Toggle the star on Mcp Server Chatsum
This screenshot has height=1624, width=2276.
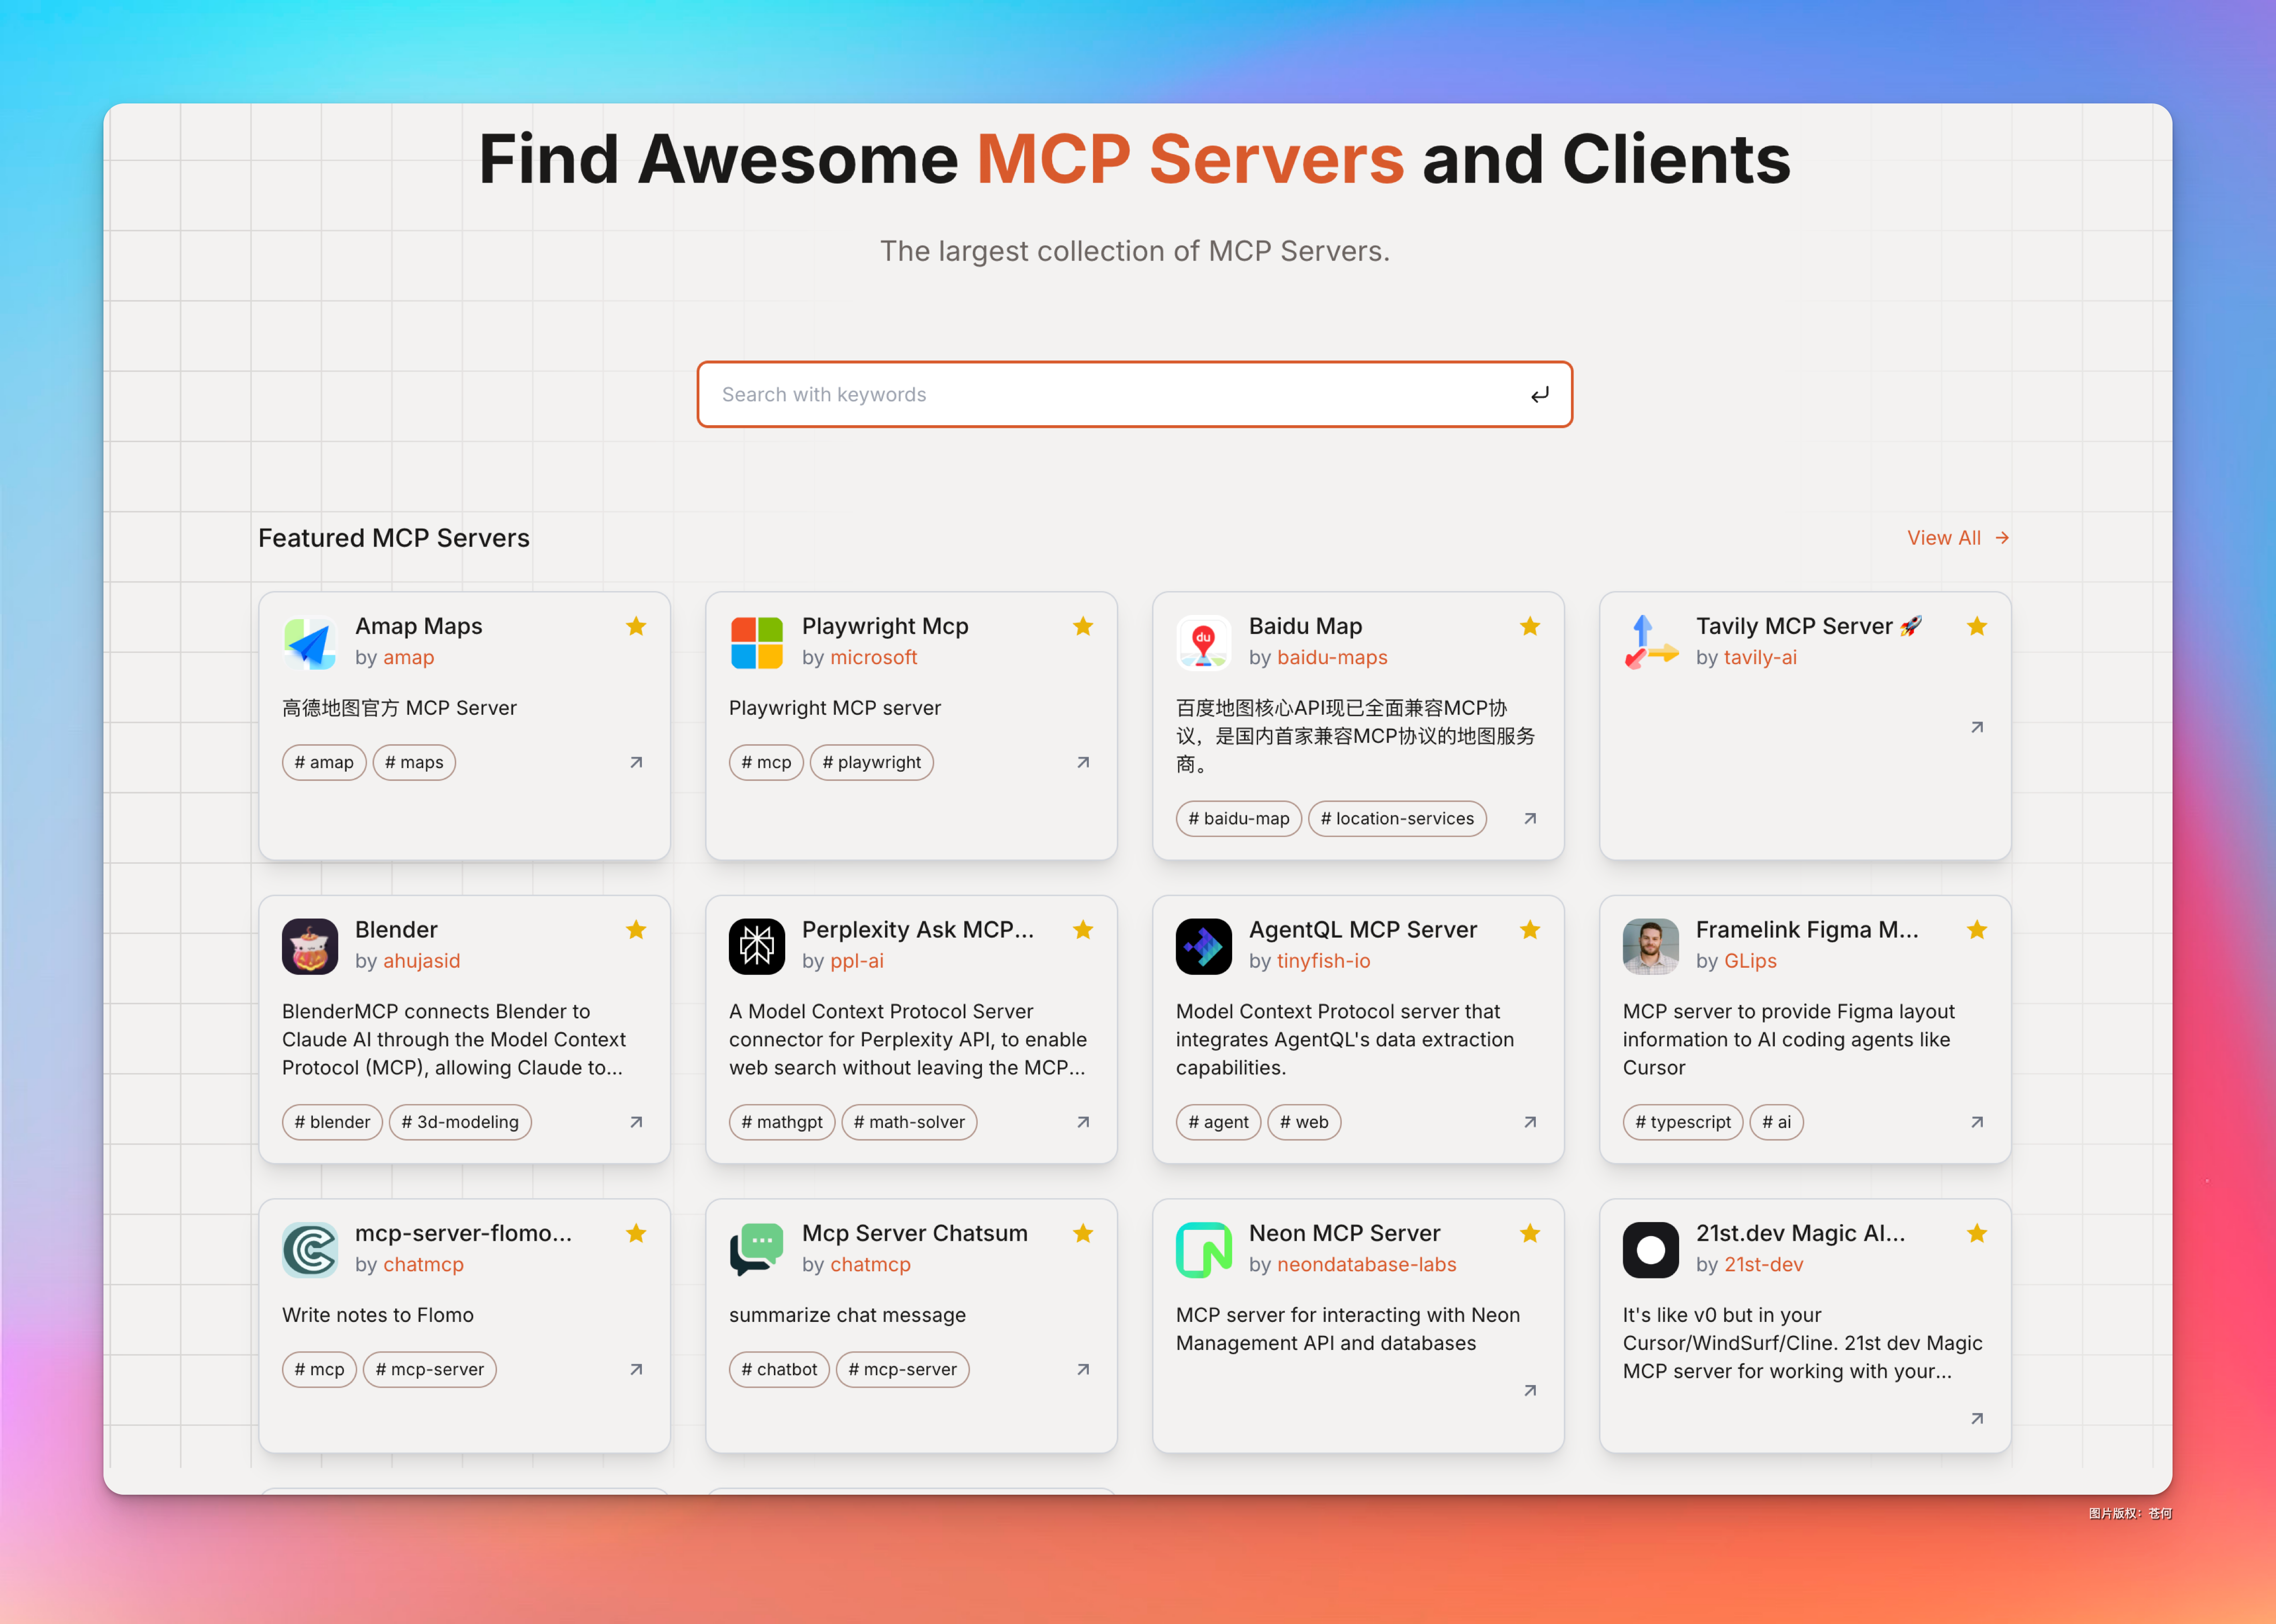1082,1233
